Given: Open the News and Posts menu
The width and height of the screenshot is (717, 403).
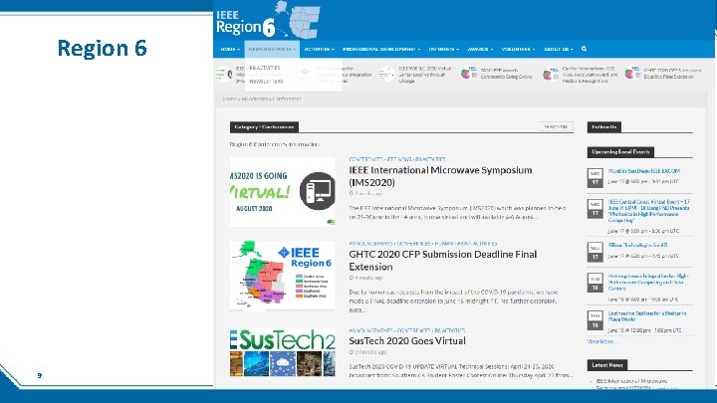Looking at the screenshot, I should 272,49.
